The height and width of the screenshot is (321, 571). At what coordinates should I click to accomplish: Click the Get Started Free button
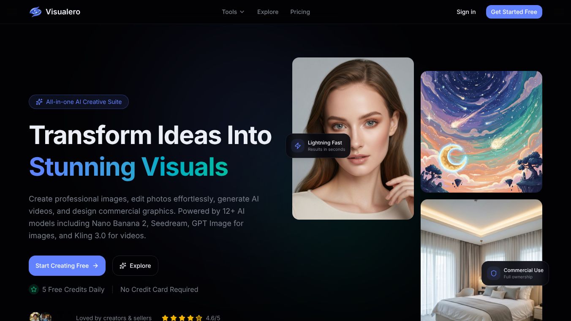tap(514, 12)
